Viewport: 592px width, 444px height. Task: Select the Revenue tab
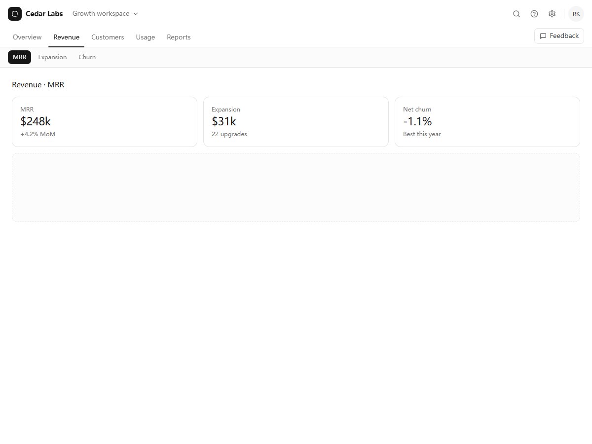[x=66, y=37]
